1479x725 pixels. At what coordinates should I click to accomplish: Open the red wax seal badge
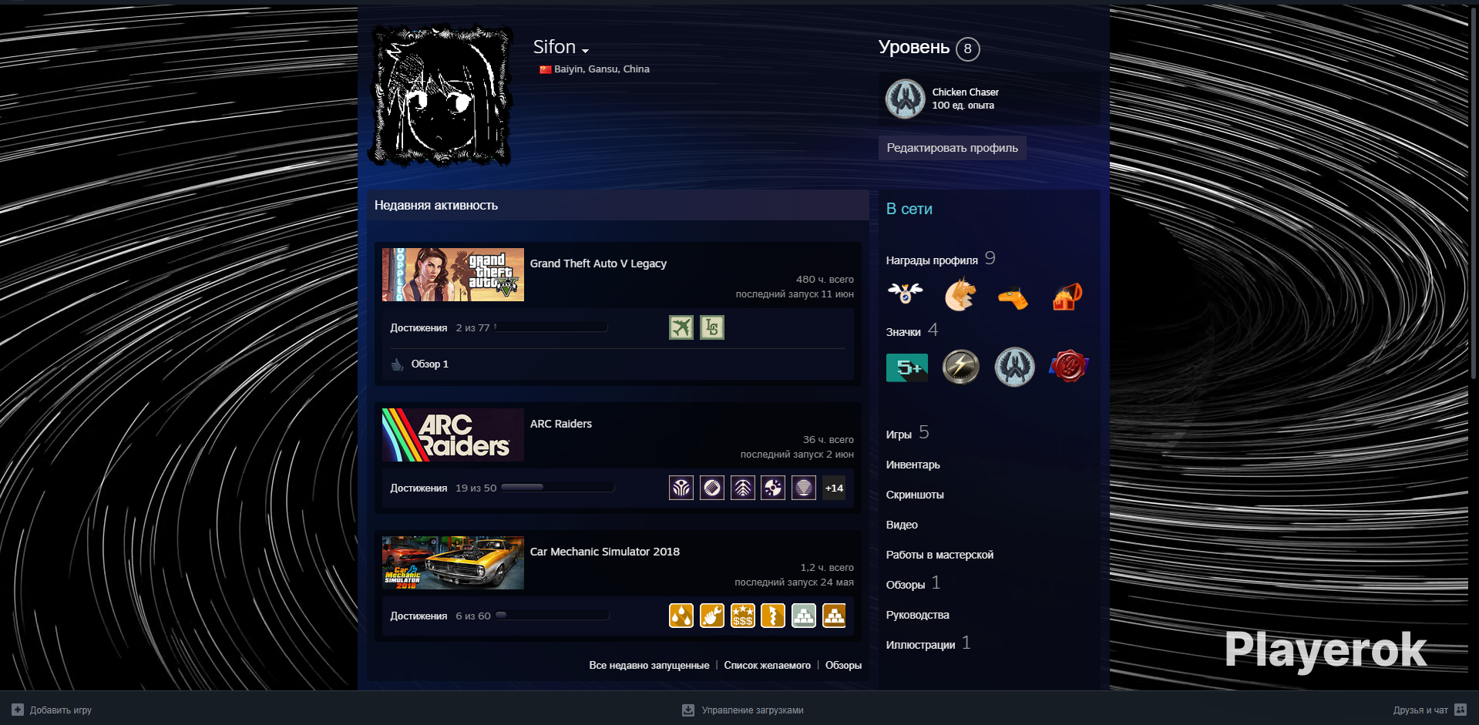click(x=1068, y=367)
